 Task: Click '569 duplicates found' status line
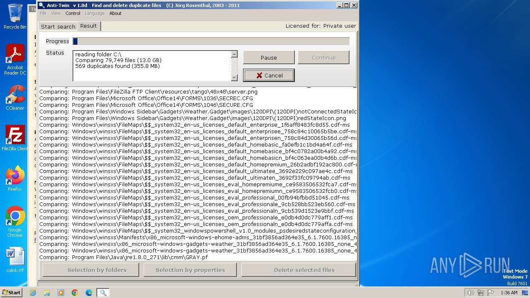(x=118, y=66)
